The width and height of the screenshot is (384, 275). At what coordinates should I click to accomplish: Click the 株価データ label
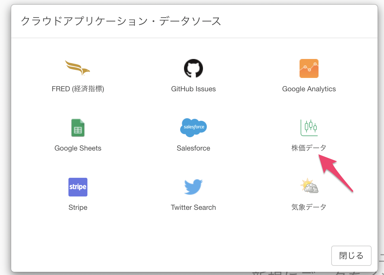point(309,148)
